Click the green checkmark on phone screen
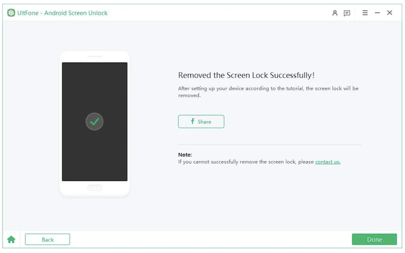This screenshot has width=405, height=253. pos(95,121)
